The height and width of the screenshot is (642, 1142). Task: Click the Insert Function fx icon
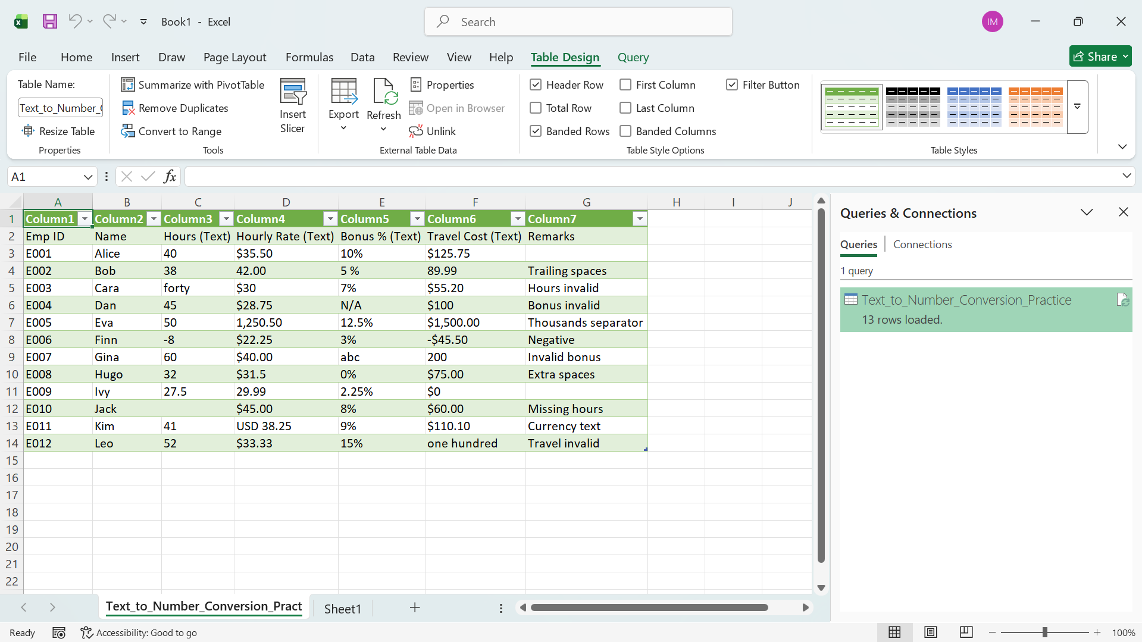coord(170,177)
